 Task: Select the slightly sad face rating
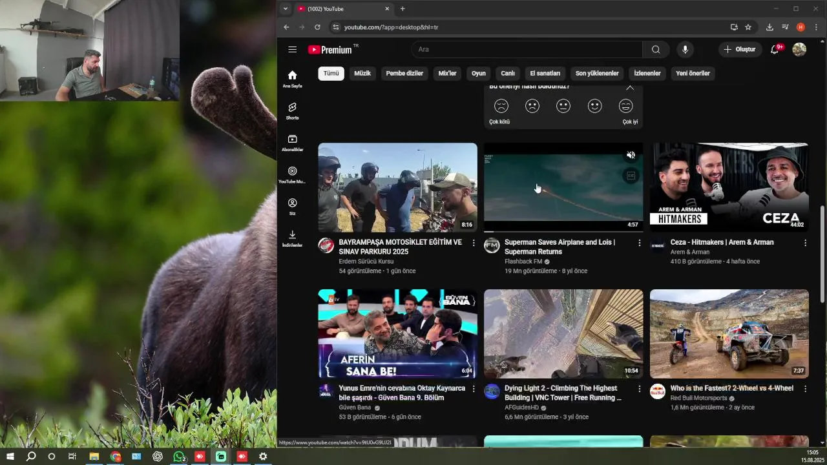tap(532, 106)
